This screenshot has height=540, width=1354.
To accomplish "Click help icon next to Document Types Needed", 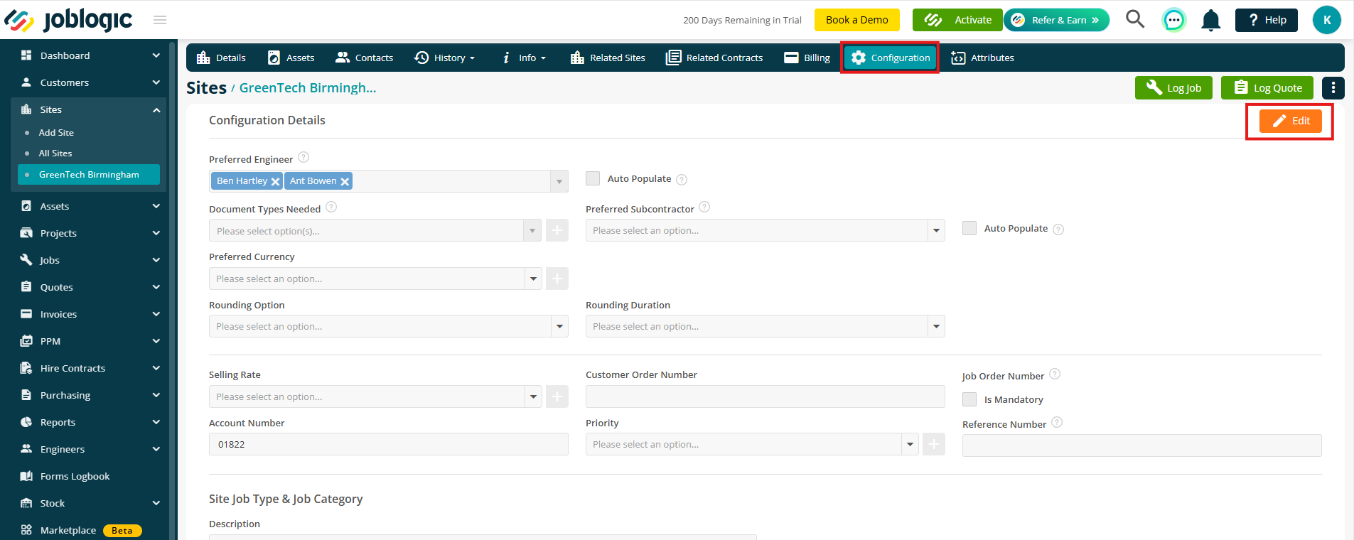I will (x=331, y=207).
